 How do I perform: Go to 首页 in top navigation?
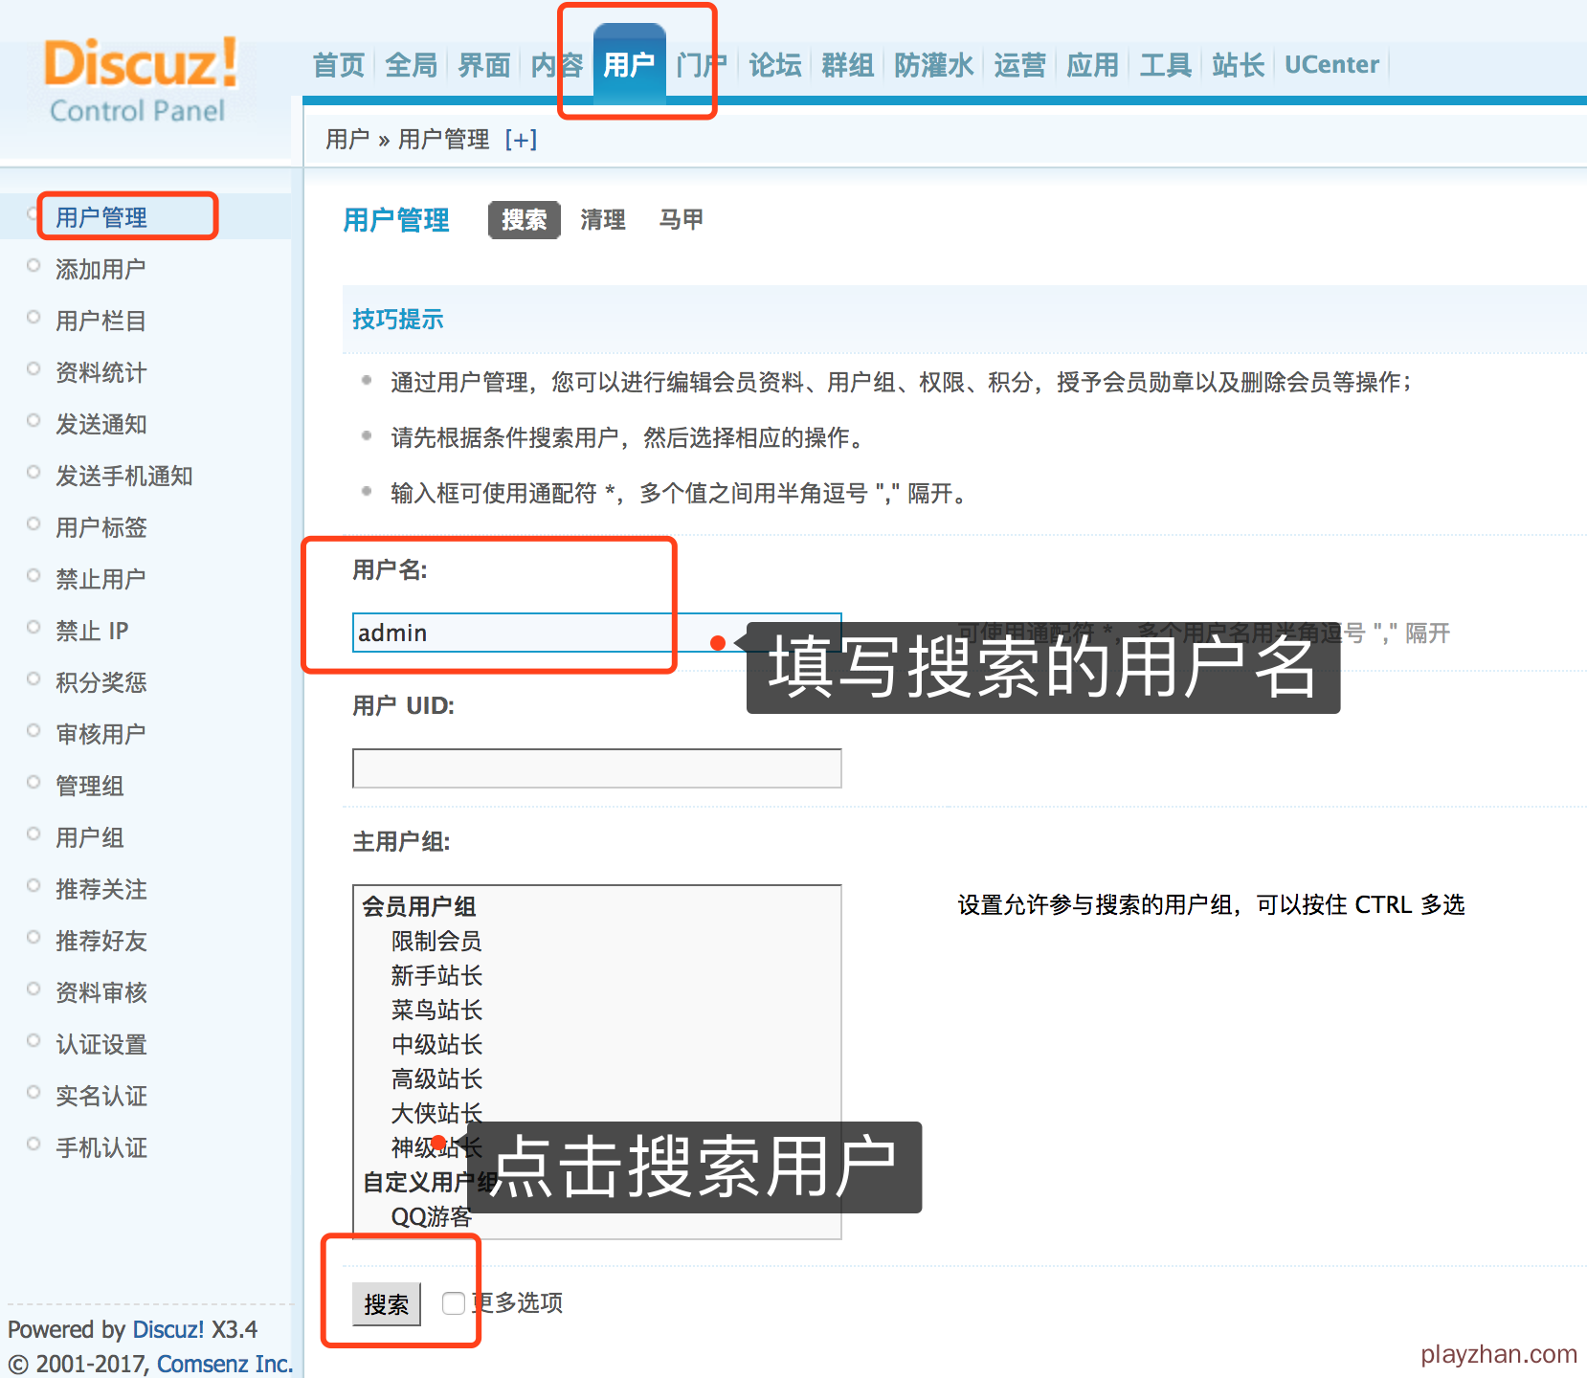pos(339,65)
